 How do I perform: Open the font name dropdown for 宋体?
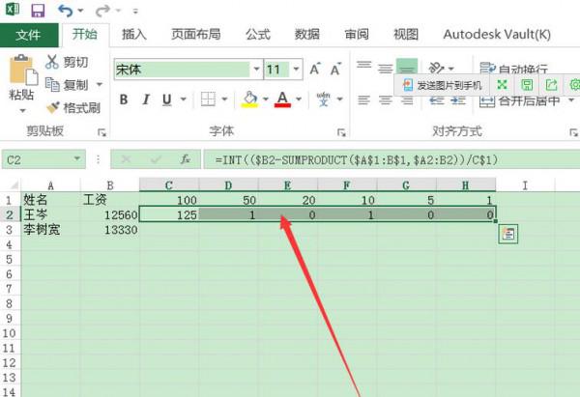(256, 70)
